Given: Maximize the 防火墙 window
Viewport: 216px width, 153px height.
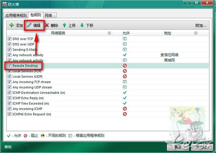Looking at the screenshot, I should (196, 3).
